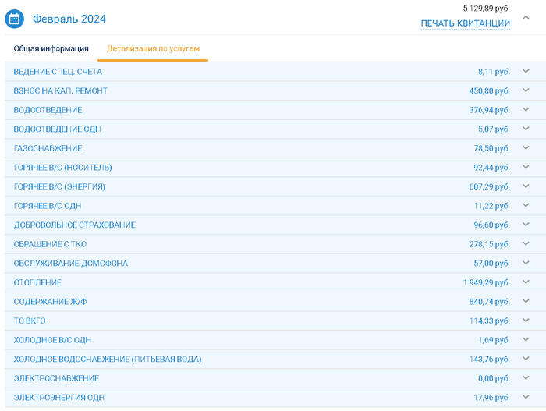Open details chevron for ГАЗОСНАБЖЕНИЕ

tap(526, 148)
